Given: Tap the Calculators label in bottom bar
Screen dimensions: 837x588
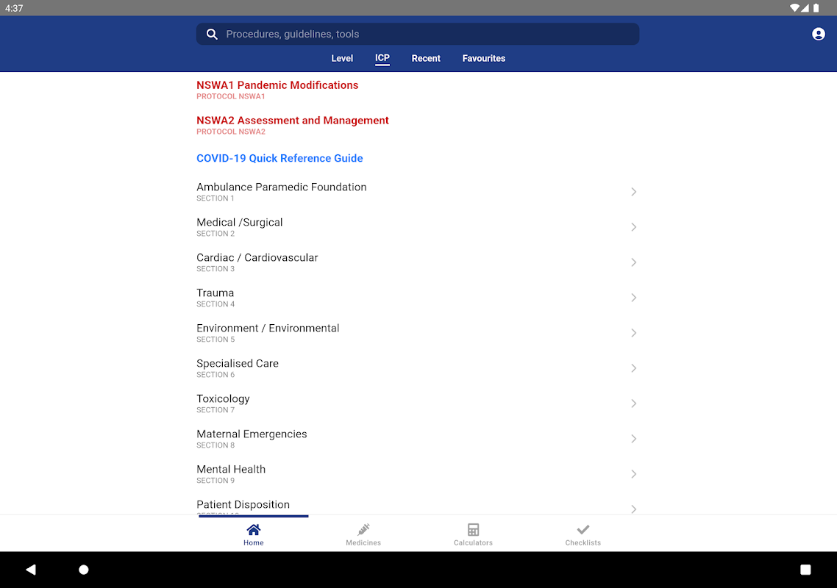Looking at the screenshot, I should tap(473, 542).
